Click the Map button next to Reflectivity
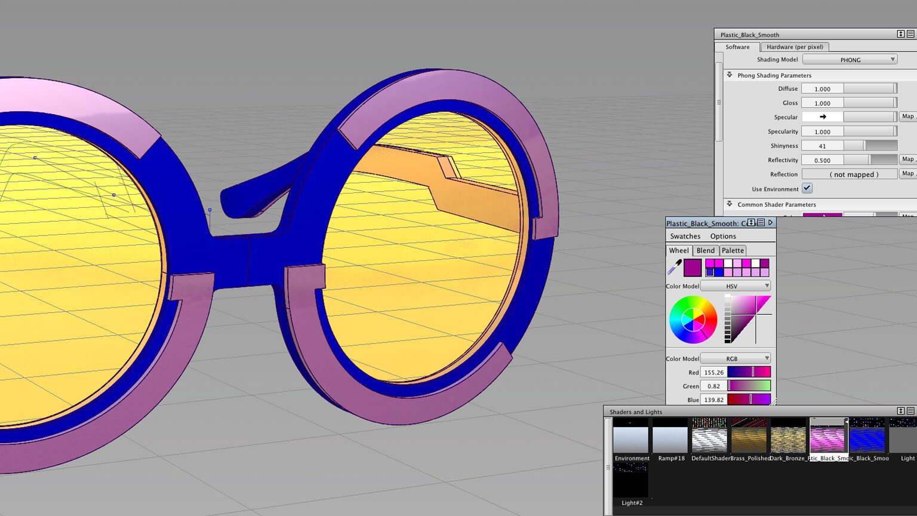This screenshot has width=917, height=516. (x=907, y=159)
